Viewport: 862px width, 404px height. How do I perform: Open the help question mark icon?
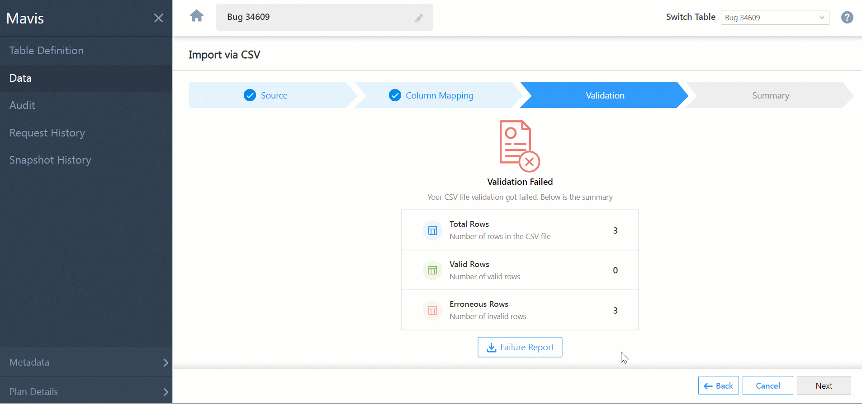click(847, 17)
